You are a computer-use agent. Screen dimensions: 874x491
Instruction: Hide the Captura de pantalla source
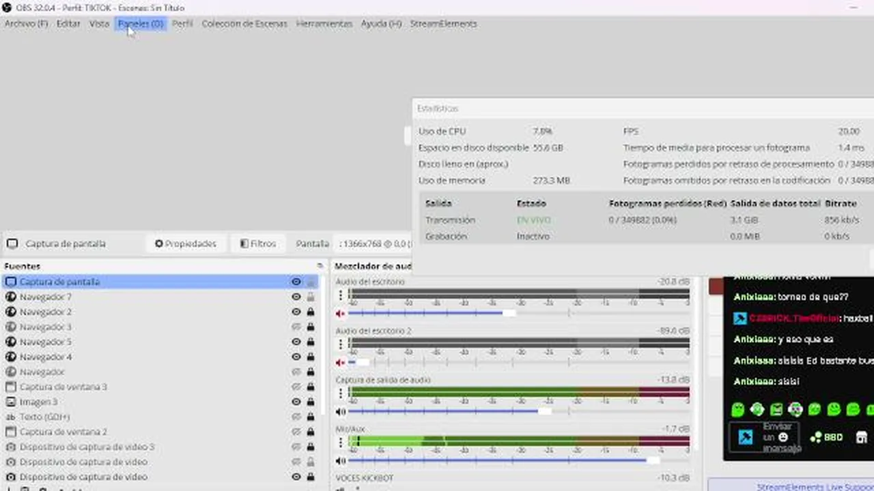(296, 282)
